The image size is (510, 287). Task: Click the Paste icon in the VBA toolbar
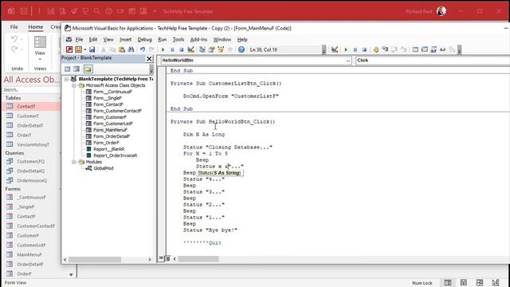122,49
